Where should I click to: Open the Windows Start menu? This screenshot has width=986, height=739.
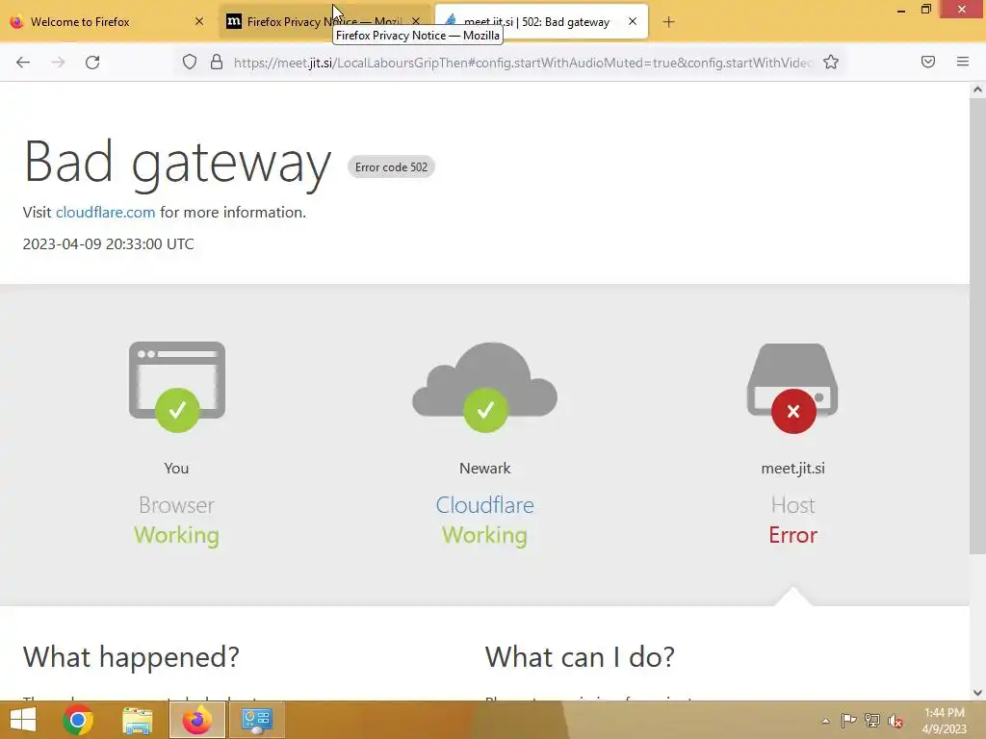(23, 720)
